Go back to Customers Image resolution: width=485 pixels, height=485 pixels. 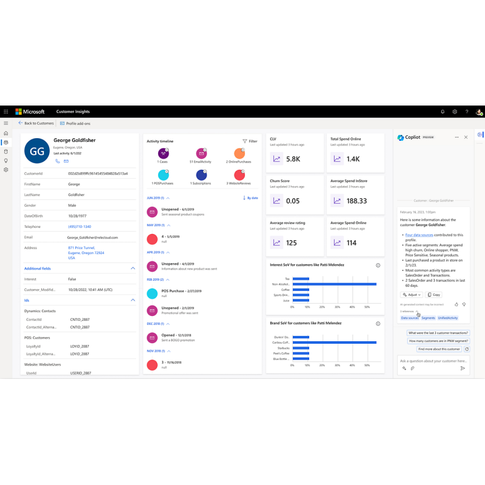pyautogui.click(x=36, y=123)
